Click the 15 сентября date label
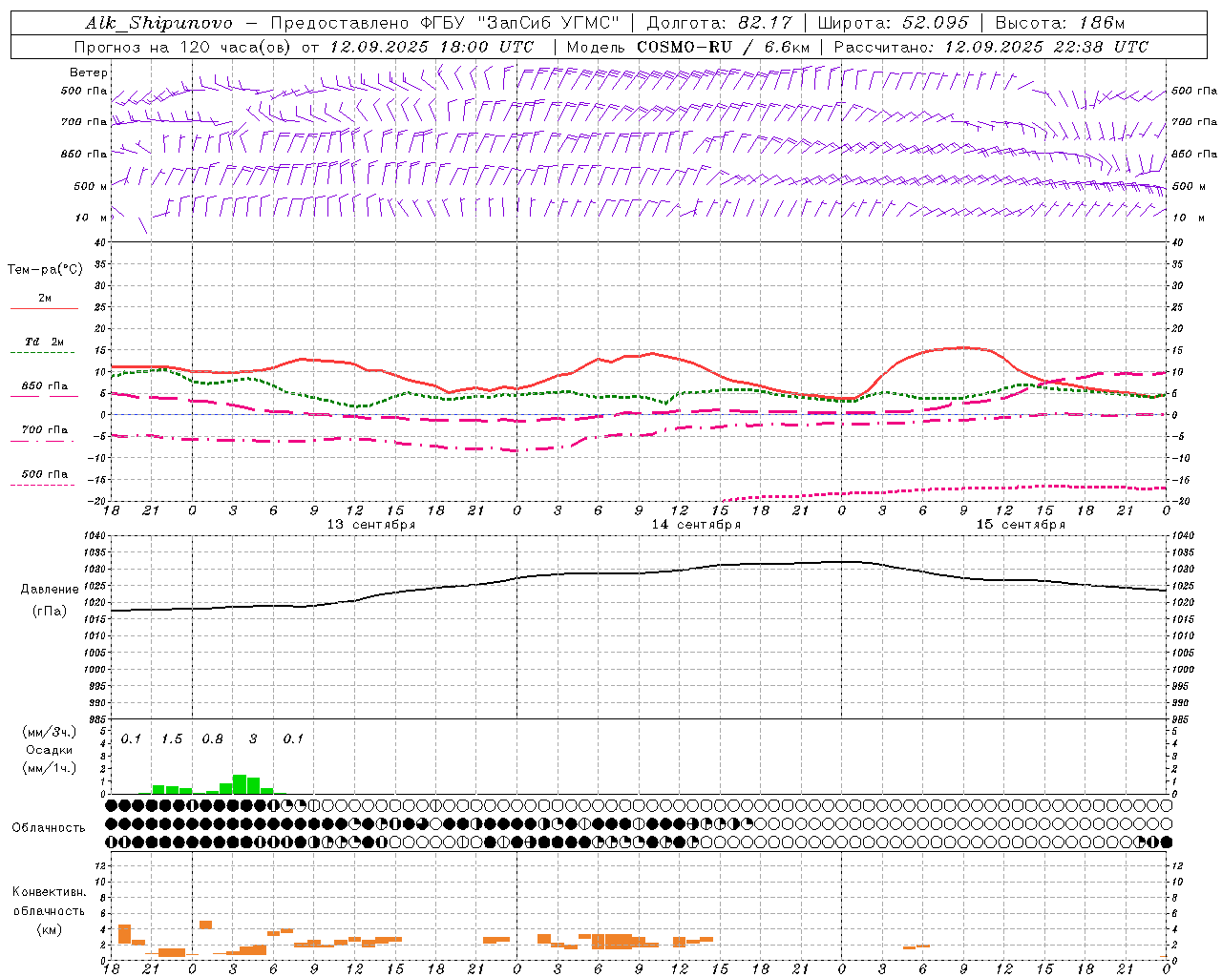1222x977 pixels. click(1021, 525)
